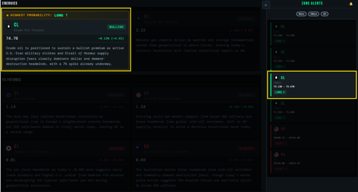The image size is (358, 192).
Task: Click the LONG tag on highlighted 15min CL alert
Action: 279,92
